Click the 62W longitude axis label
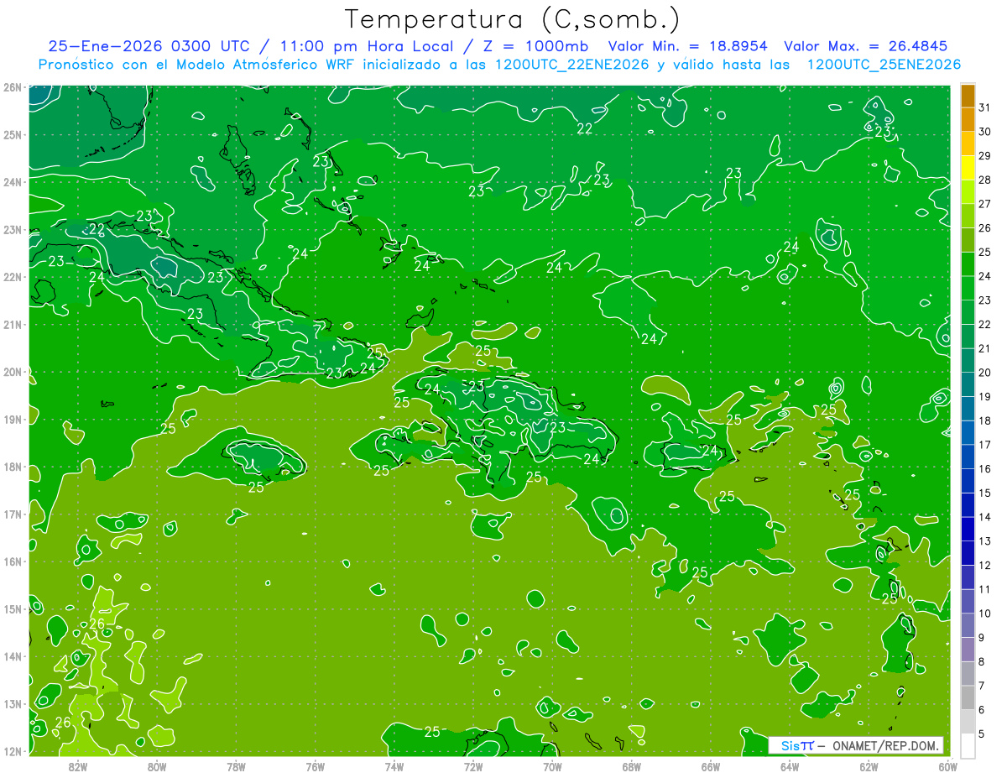Screen dimensions: 1007x778 click(x=869, y=765)
